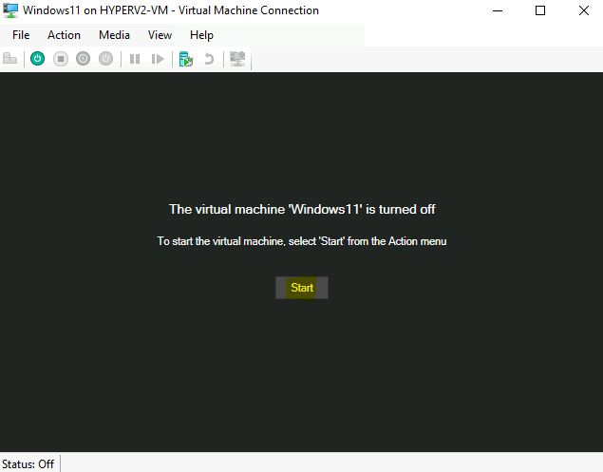Click the Virtual Machine Connection title icon
This screenshot has height=472, width=603.
pos(10,10)
